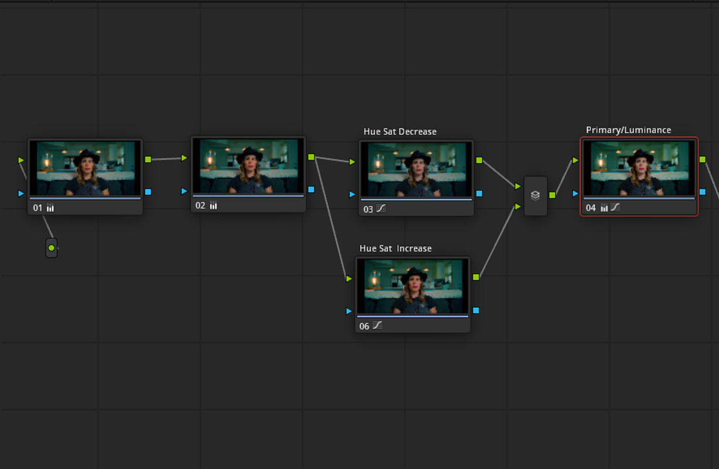The image size is (719, 469).
Task: Click node 01's green RGB input triangle
Action: 21,160
